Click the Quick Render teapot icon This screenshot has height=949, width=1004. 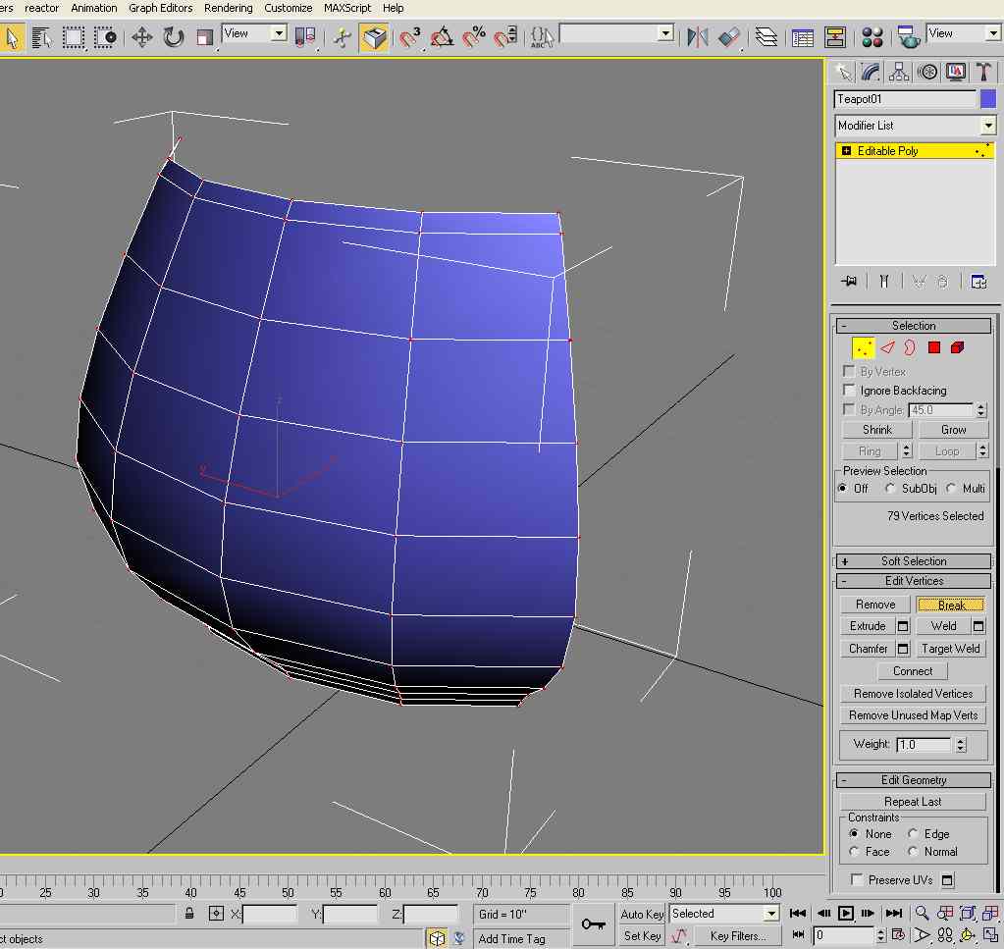click(909, 37)
